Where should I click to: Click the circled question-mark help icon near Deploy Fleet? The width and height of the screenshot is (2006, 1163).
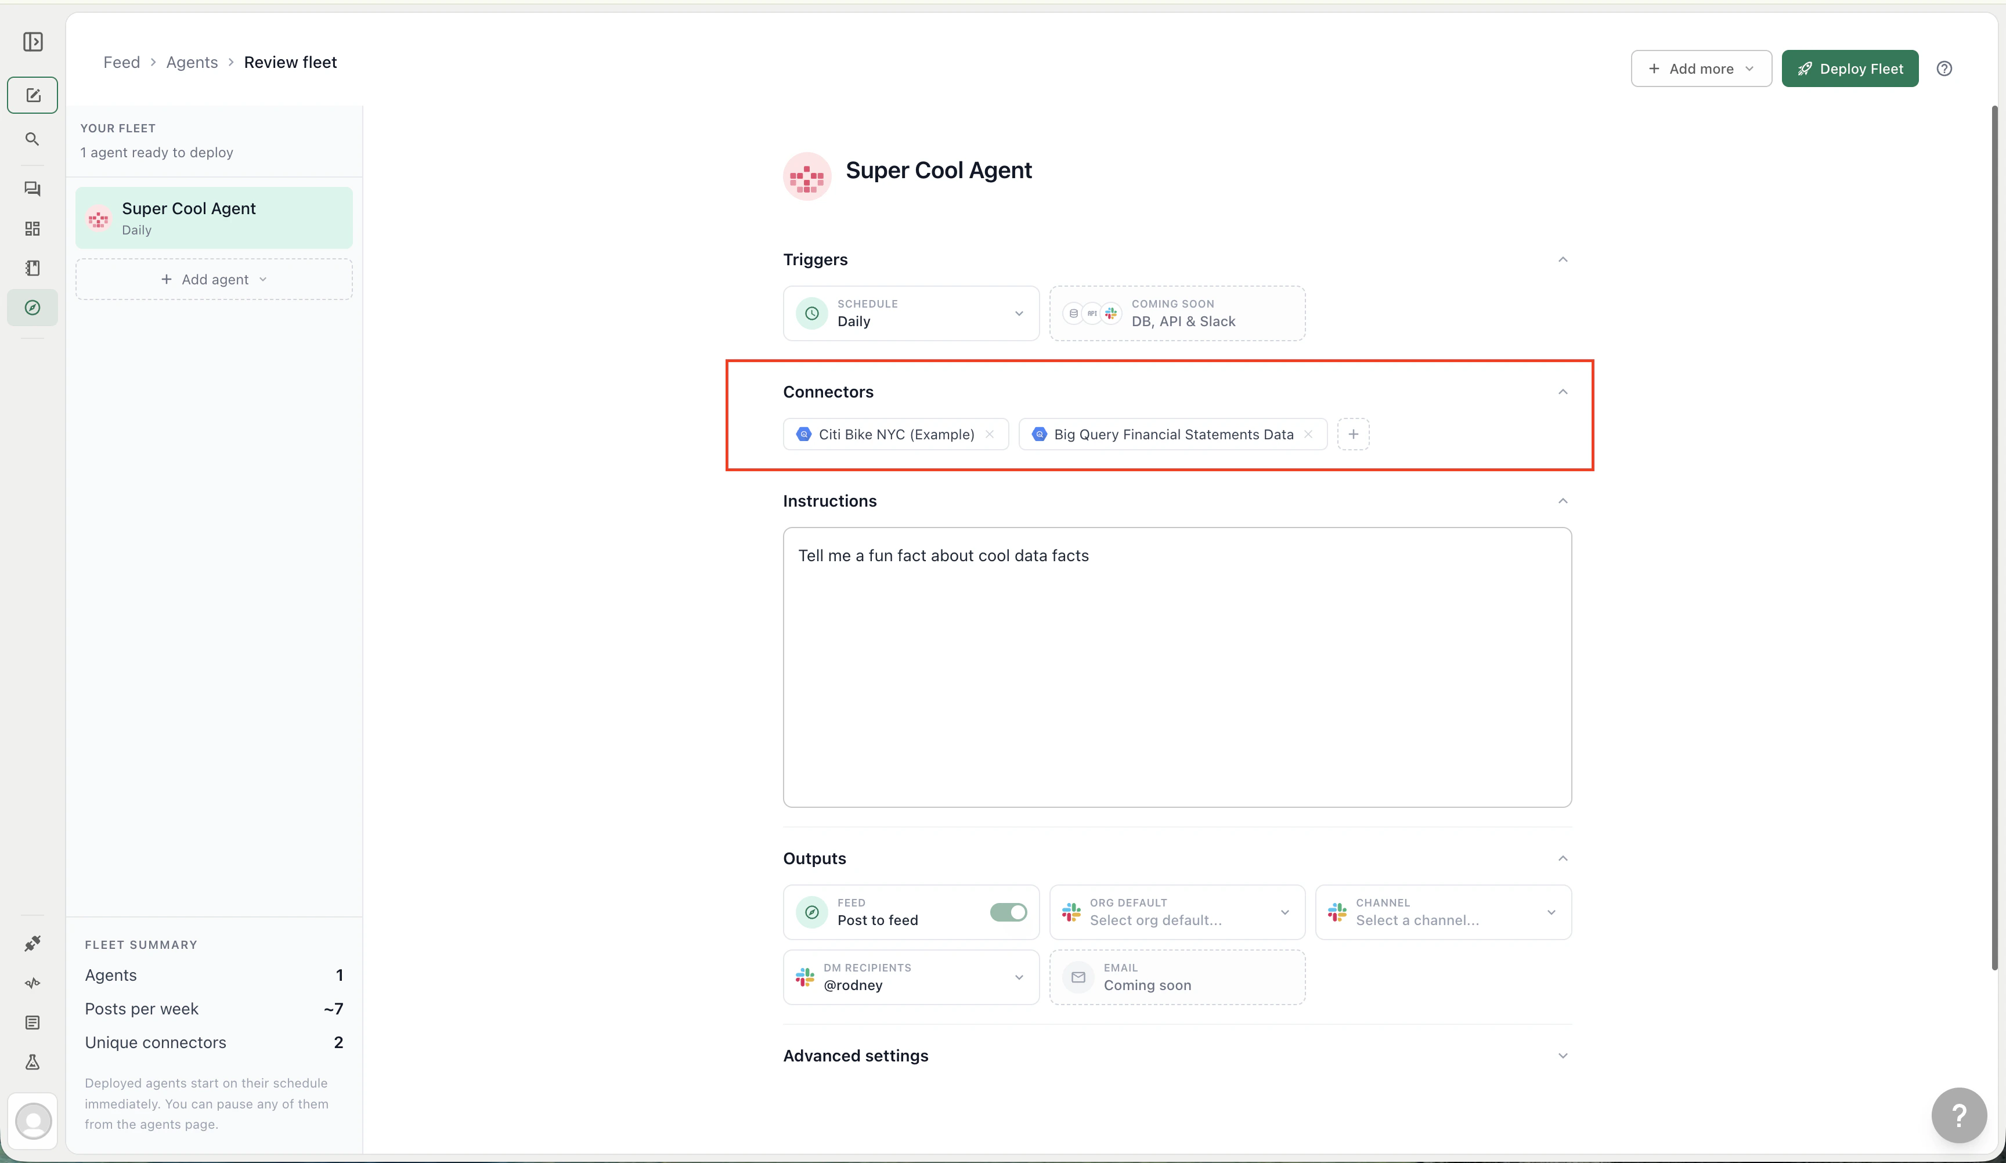click(1944, 68)
